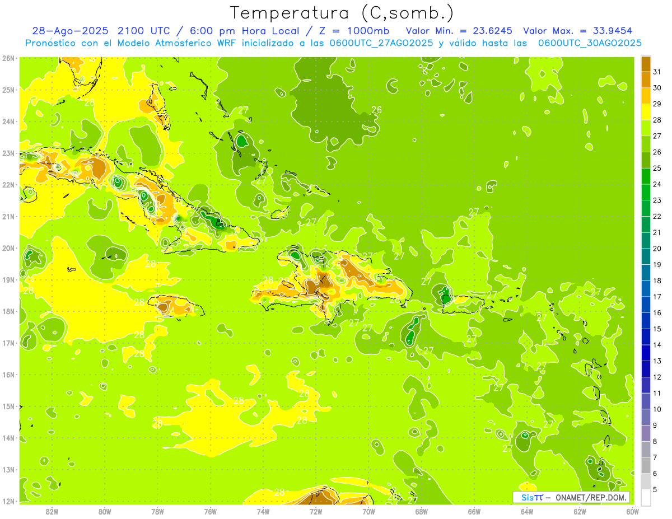Click the '12N' latitude axis label

[x=8, y=501]
